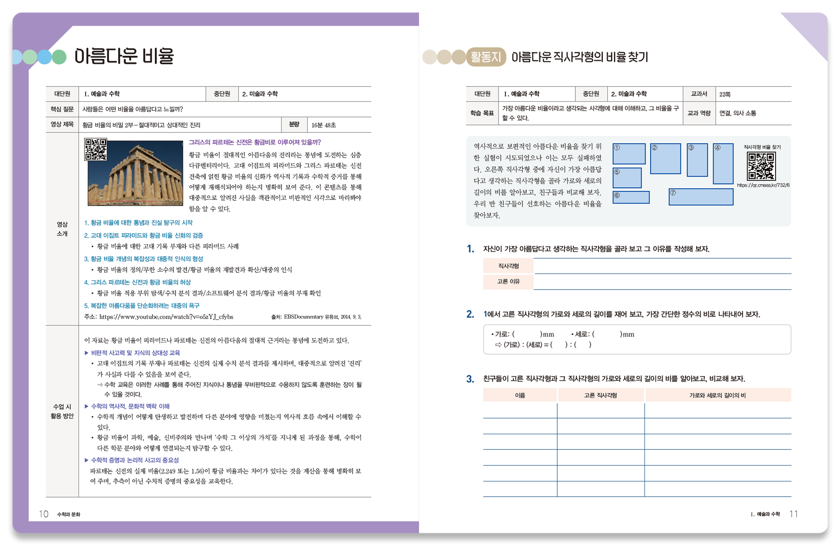The height and width of the screenshot is (545, 840).
Task: Select rectangle number ②
Action: pyautogui.click(x=665, y=159)
